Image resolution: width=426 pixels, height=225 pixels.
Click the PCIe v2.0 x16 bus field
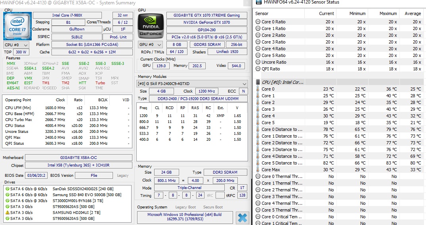coord(207,37)
